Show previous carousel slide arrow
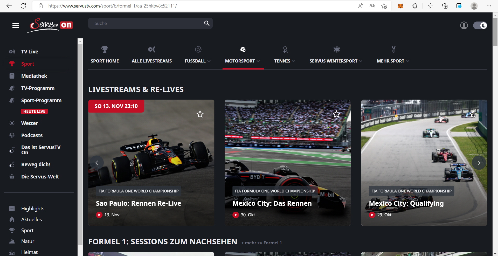 [x=97, y=163]
